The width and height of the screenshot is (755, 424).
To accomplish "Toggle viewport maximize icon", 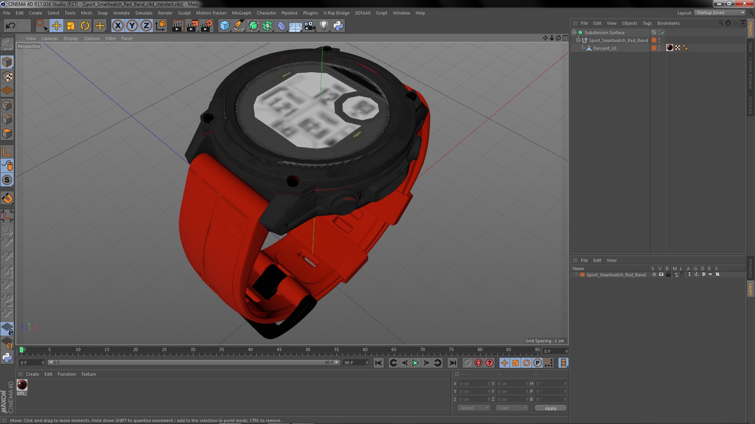I will tap(565, 38).
